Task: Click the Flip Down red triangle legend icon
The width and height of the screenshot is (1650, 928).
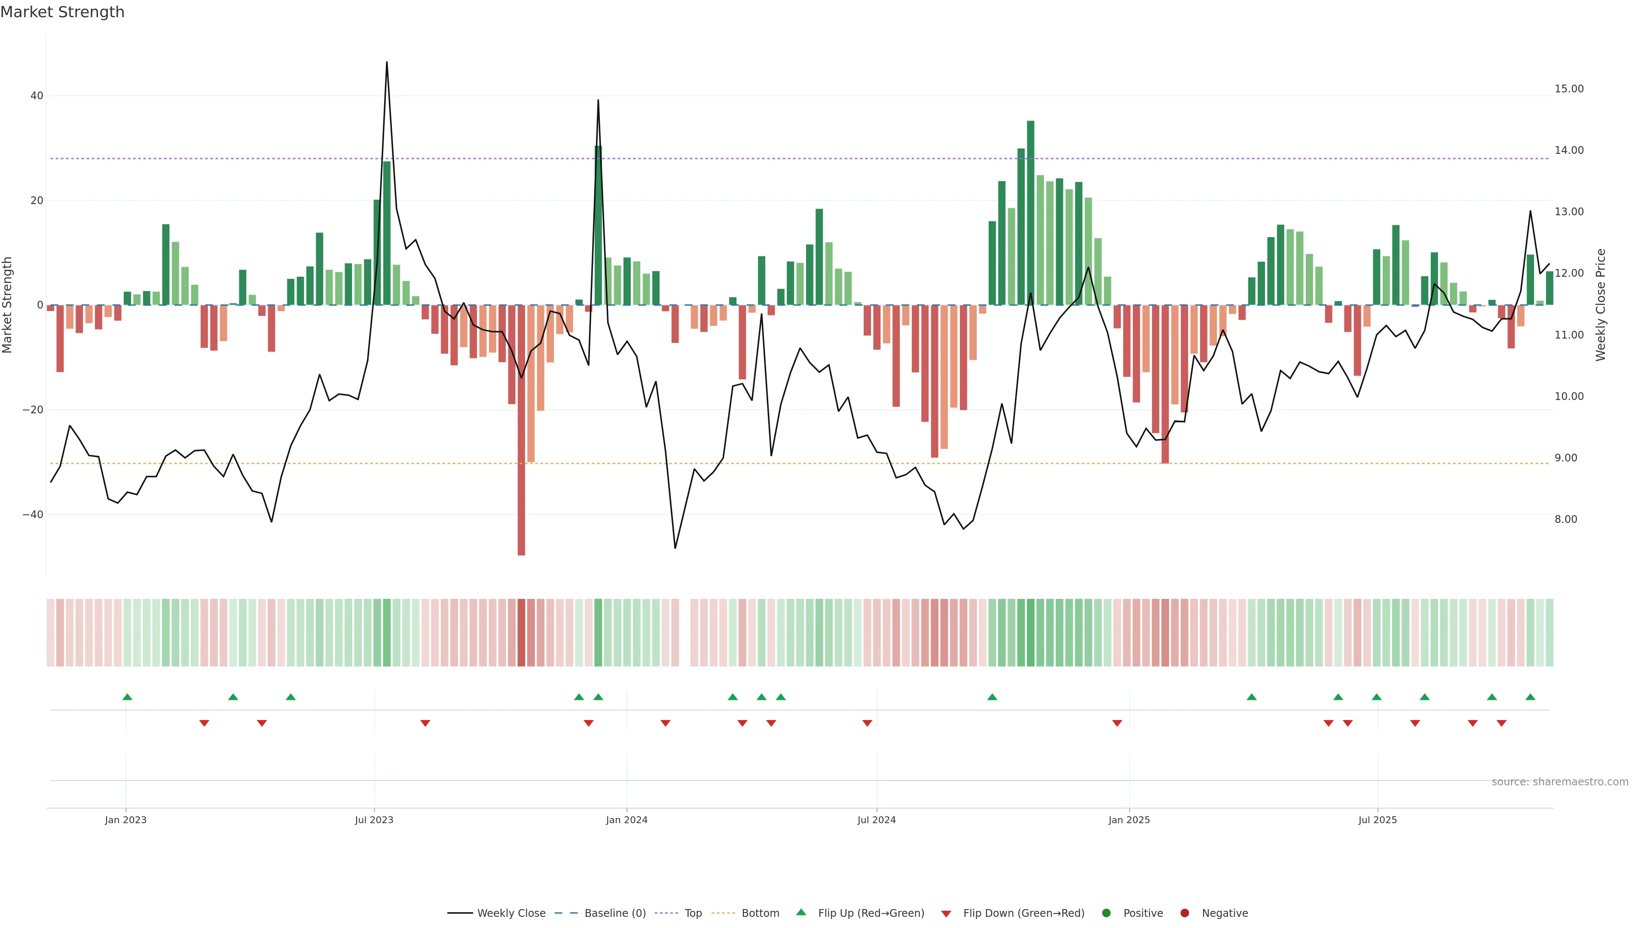Action: pos(946,914)
